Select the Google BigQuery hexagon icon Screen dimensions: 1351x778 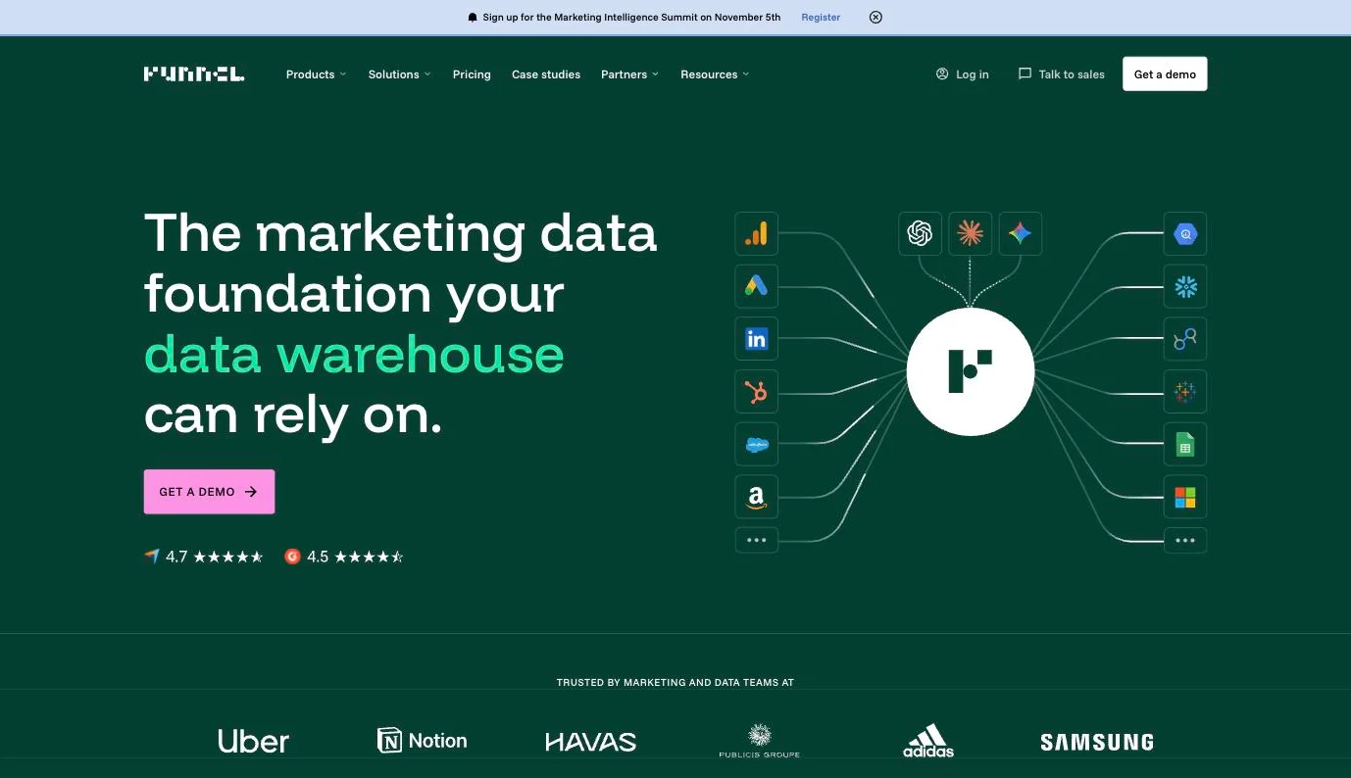(x=1185, y=234)
